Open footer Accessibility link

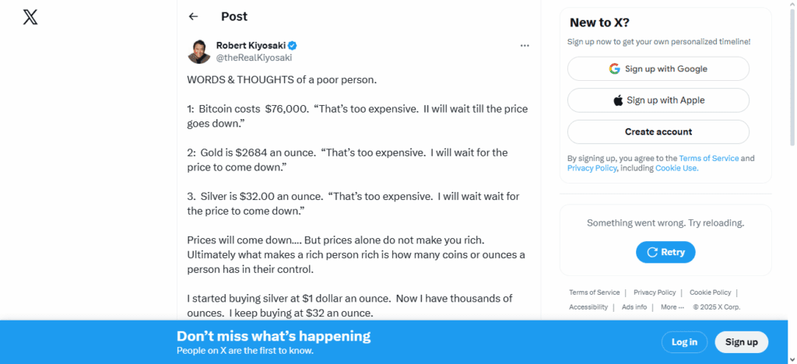(x=588, y=307)
